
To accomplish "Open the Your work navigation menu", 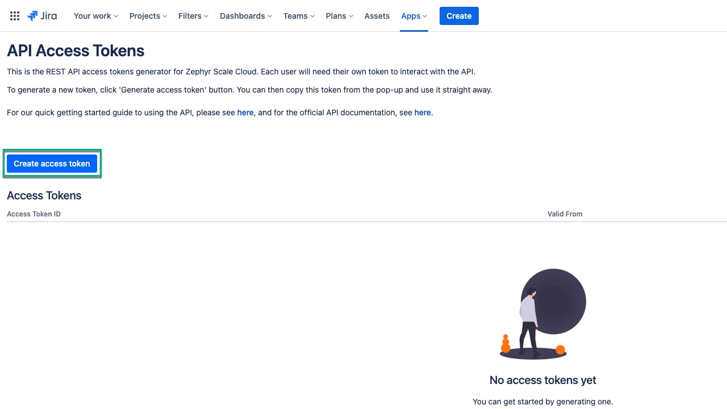I will point(95,16).
